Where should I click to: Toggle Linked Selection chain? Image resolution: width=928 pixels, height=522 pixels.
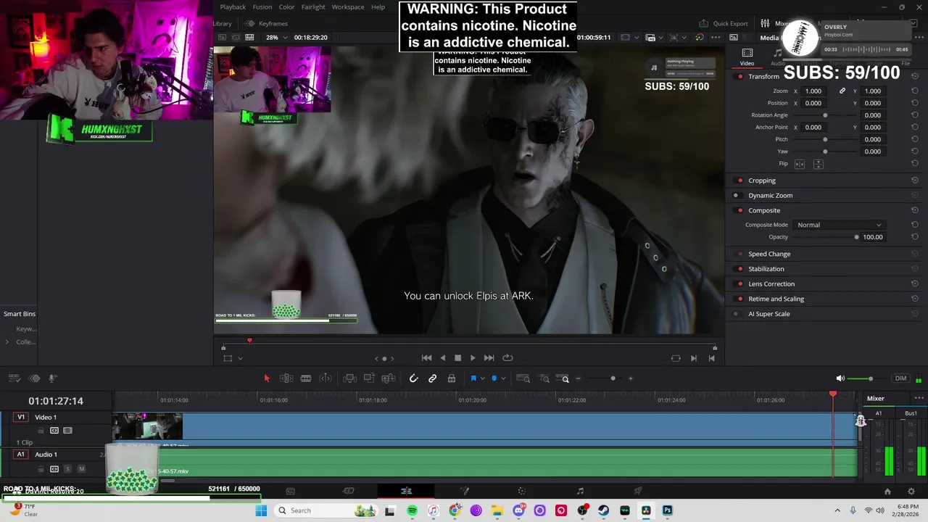432,378
